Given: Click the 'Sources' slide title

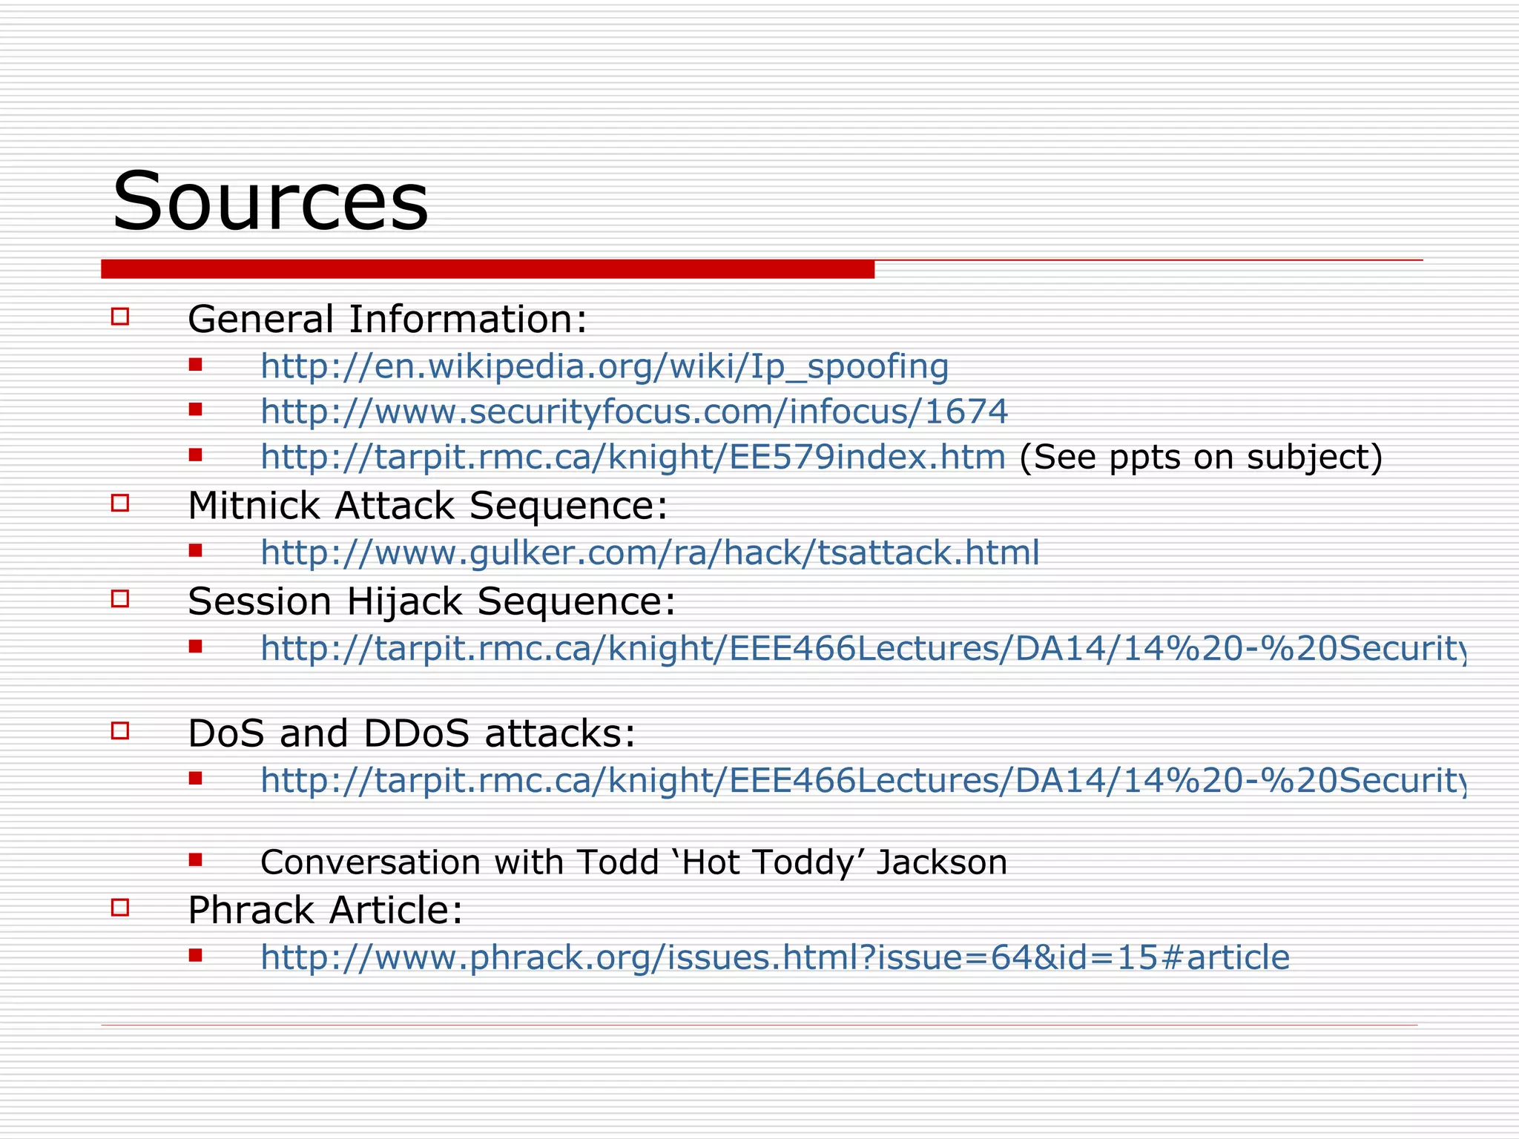Looking at the screenshot, I should (270, 201).
